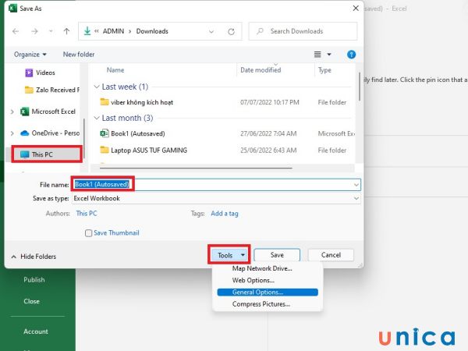Collapse the Last month group
The height and width of the screenshot is (351, 468).
pyautogui.click(x=97, y=119)
